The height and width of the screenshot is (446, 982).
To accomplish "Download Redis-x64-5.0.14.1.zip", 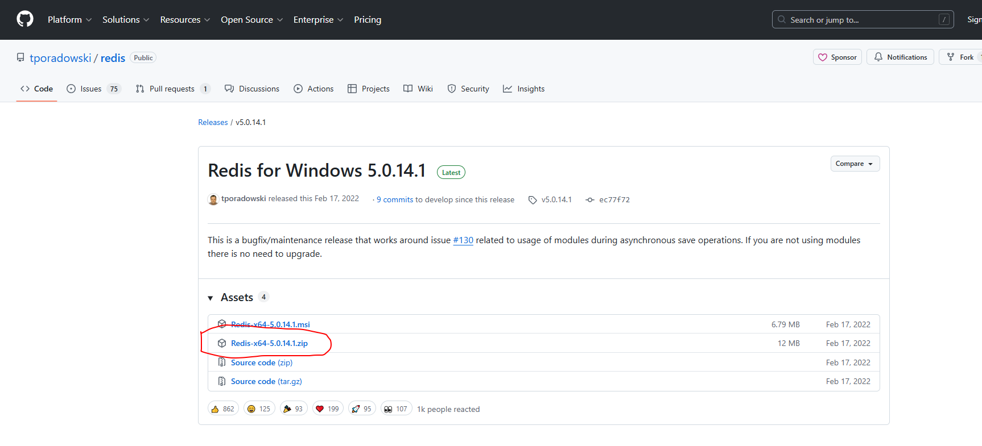I will click(x=269, y=343).
